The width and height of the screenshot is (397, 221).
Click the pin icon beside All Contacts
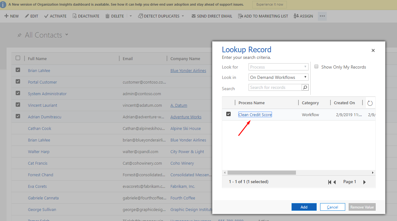(x=19, y=35)
